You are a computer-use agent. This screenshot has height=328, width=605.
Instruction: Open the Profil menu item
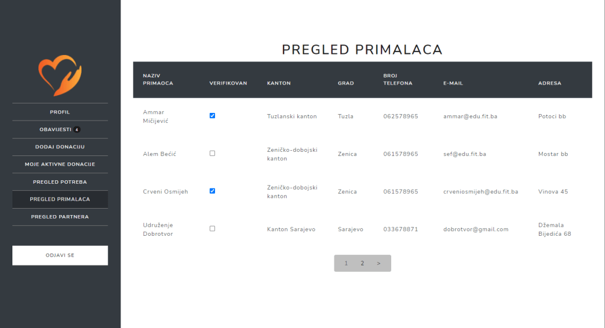[x=60, y=112]
